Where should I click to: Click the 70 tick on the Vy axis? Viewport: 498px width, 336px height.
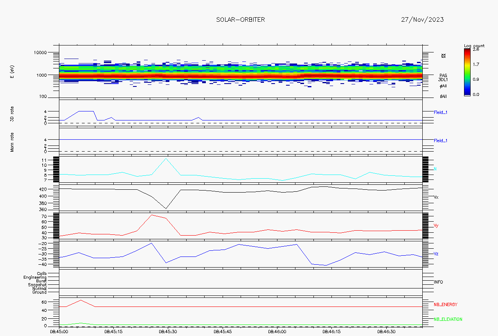(x=45, y=217)
